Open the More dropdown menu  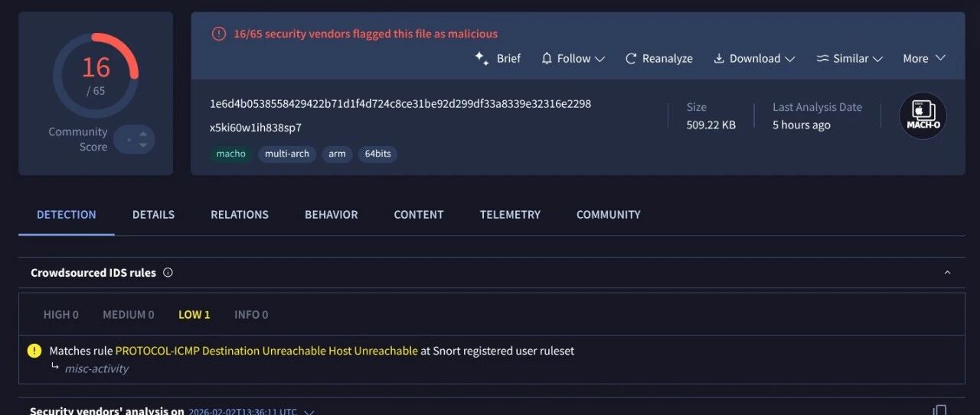click(x=924, y=59)
